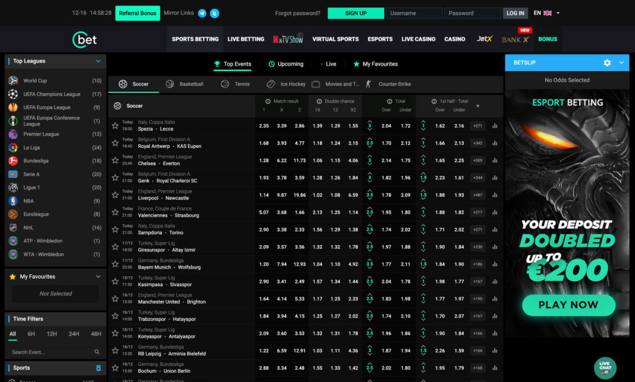635x382 pixels.
Task: Switch to Upcoming tab
Action: point(286,64)
